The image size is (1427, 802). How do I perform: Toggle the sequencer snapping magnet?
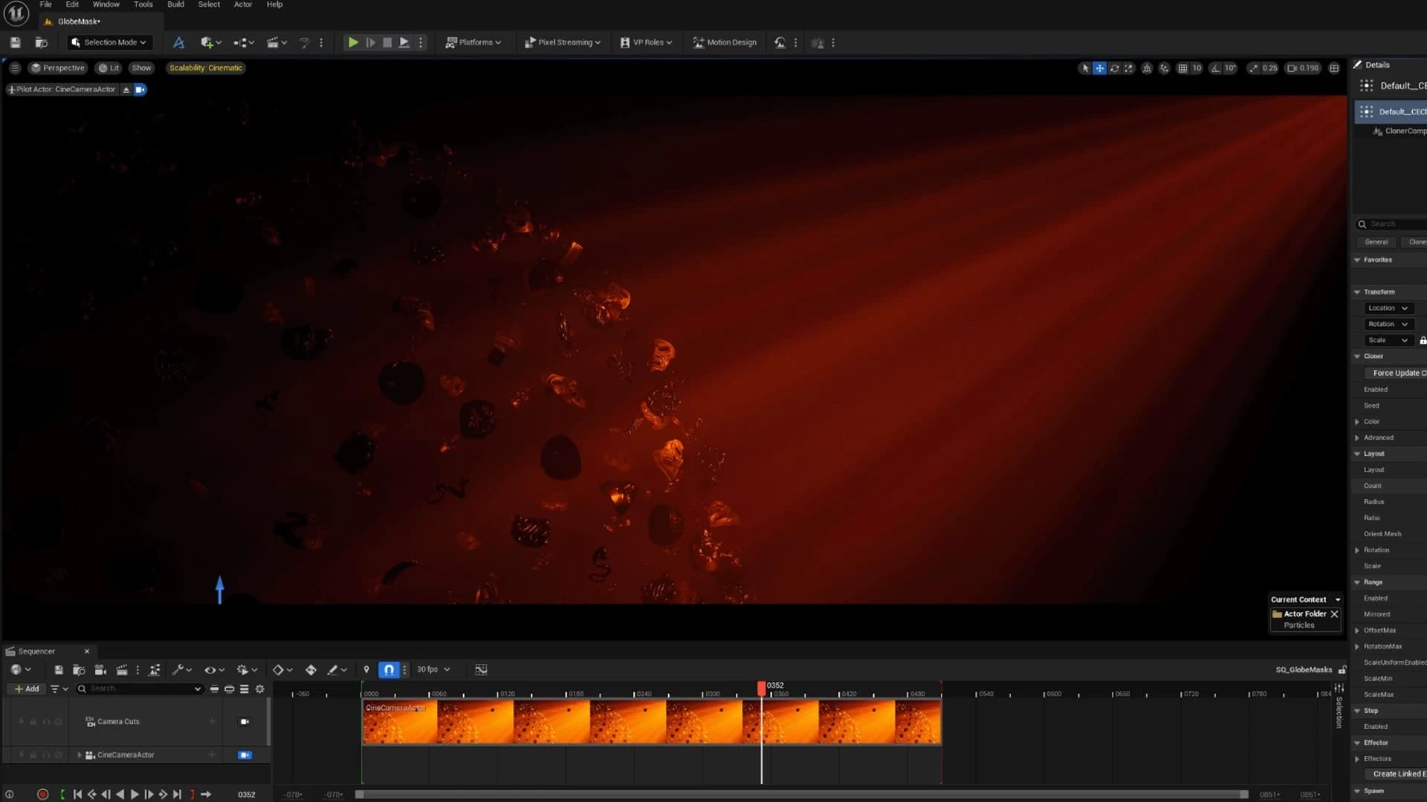pos(389,670)
